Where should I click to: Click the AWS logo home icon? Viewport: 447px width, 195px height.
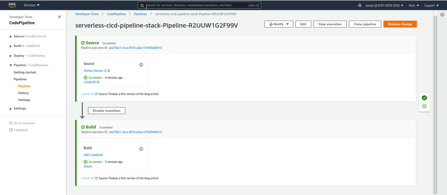tap(12, 5)
